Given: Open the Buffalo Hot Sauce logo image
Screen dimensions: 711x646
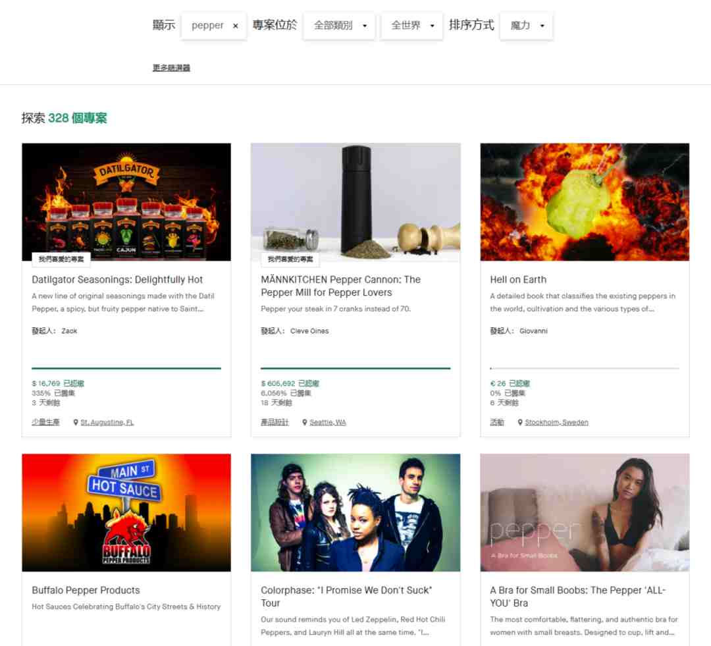Looking at the screenshot, I should 126,512.
